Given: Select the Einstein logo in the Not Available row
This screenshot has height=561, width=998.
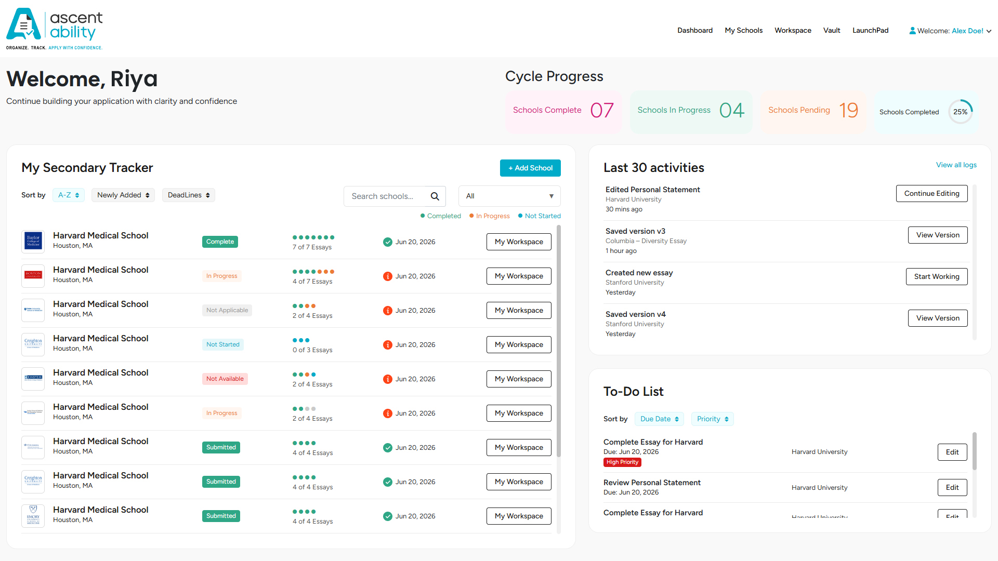Looking at the screenshot, I should 33,379.
